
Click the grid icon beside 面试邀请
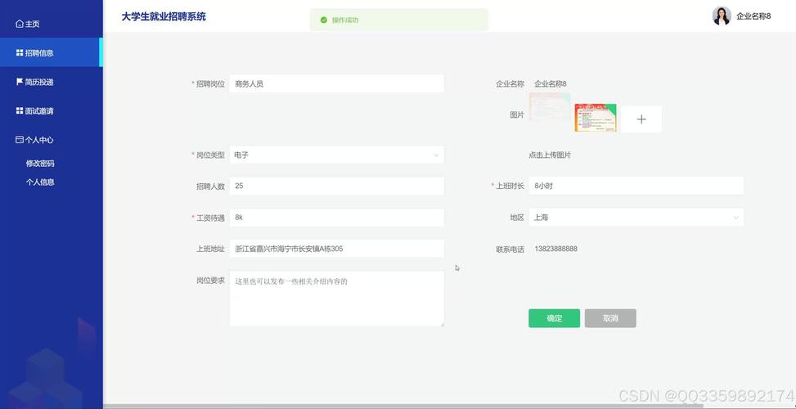[20, 110]
